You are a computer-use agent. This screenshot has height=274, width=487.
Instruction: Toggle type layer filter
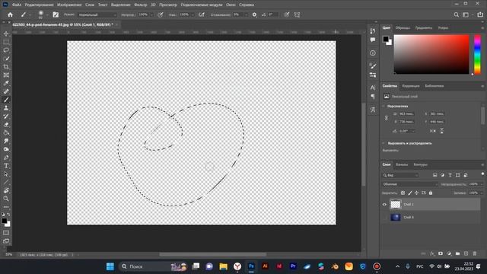(x=450, y=175)
